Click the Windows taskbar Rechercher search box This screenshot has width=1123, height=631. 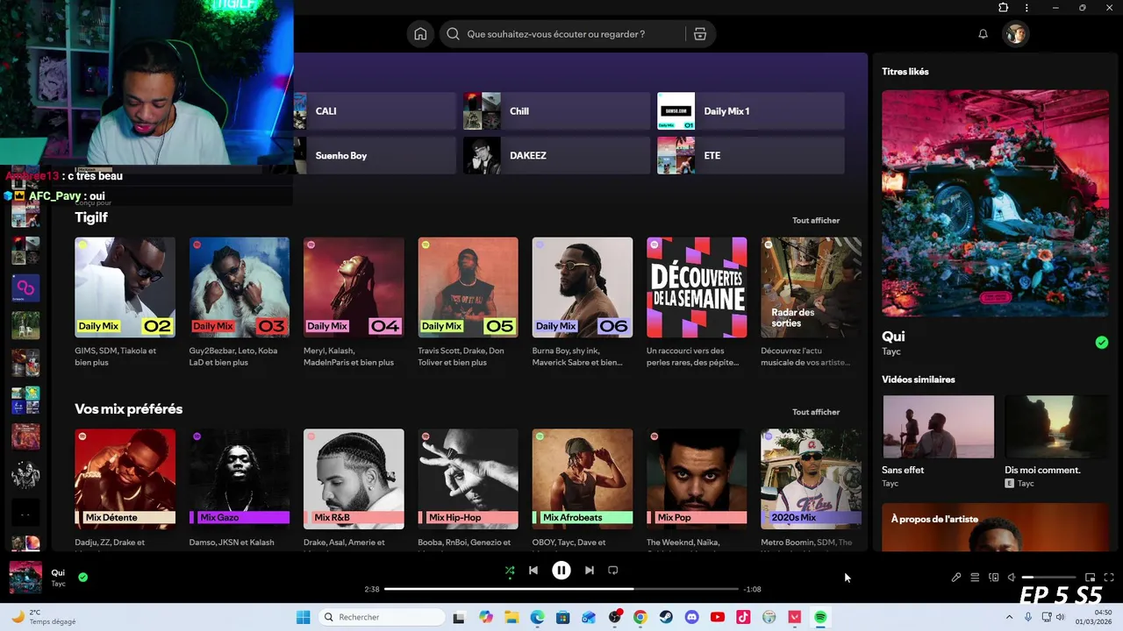point(382,617)
